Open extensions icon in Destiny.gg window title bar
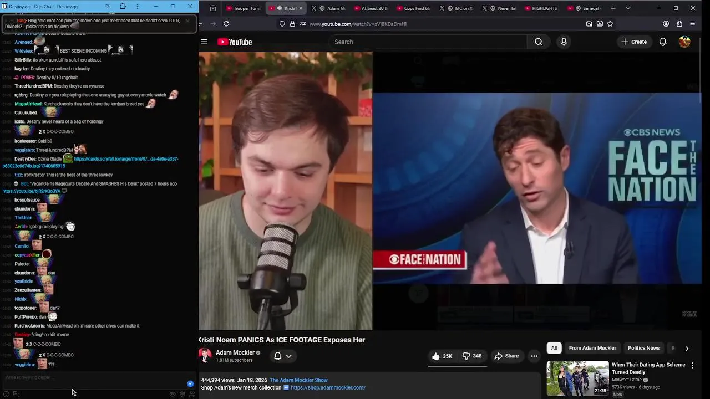This screenshot has width=710, height=399. tap(123, 7)
